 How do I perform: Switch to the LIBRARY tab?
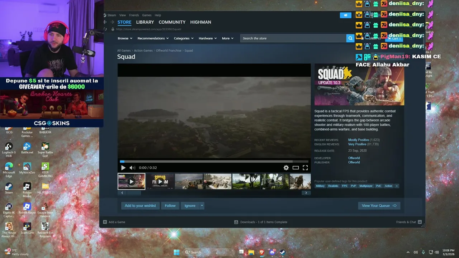pos(145,22)
